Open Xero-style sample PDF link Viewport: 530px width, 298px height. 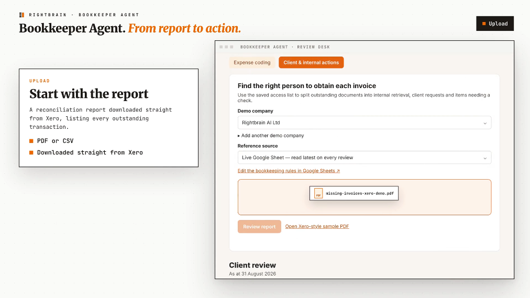317,226
